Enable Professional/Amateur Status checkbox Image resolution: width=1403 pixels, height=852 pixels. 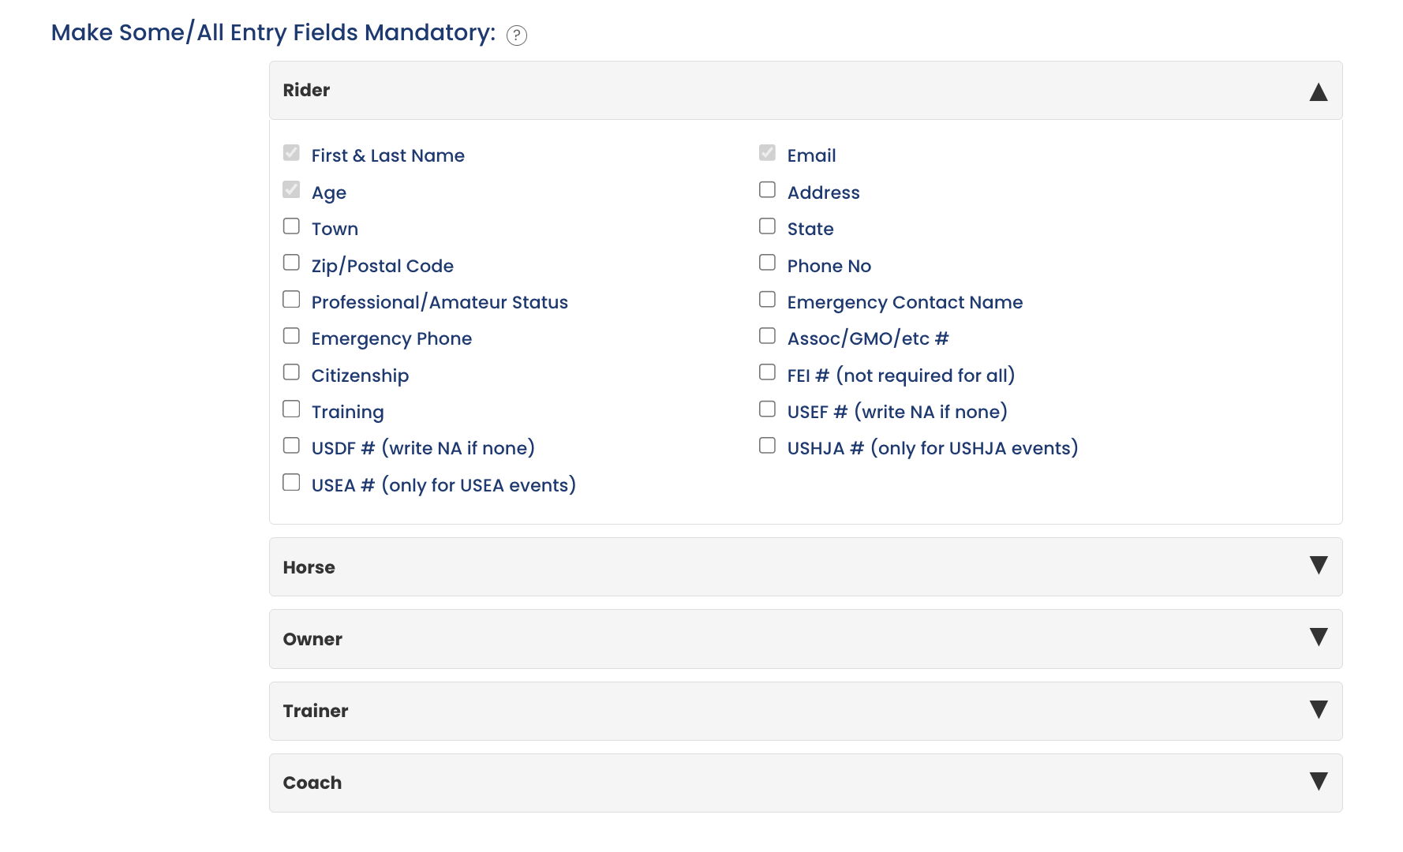tap(291, 300)
